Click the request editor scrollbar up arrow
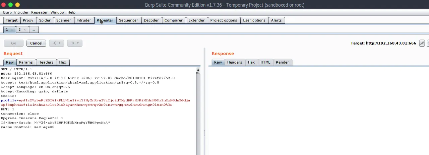The image size is (429, 155). pos(198,70)
